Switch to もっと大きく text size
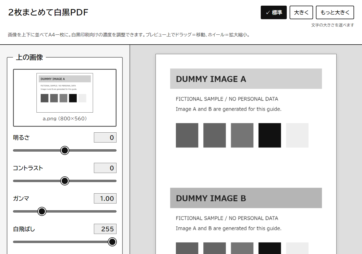The width and height of the screenshot is (362, 254). [335, 12]
